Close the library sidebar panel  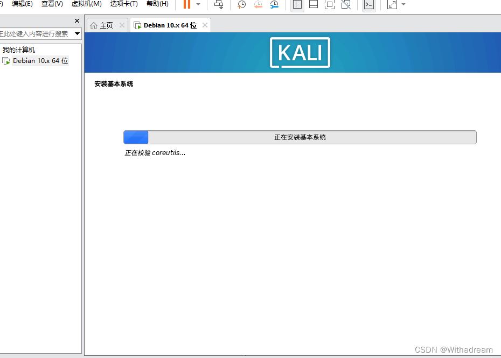(x=77, y=21)
